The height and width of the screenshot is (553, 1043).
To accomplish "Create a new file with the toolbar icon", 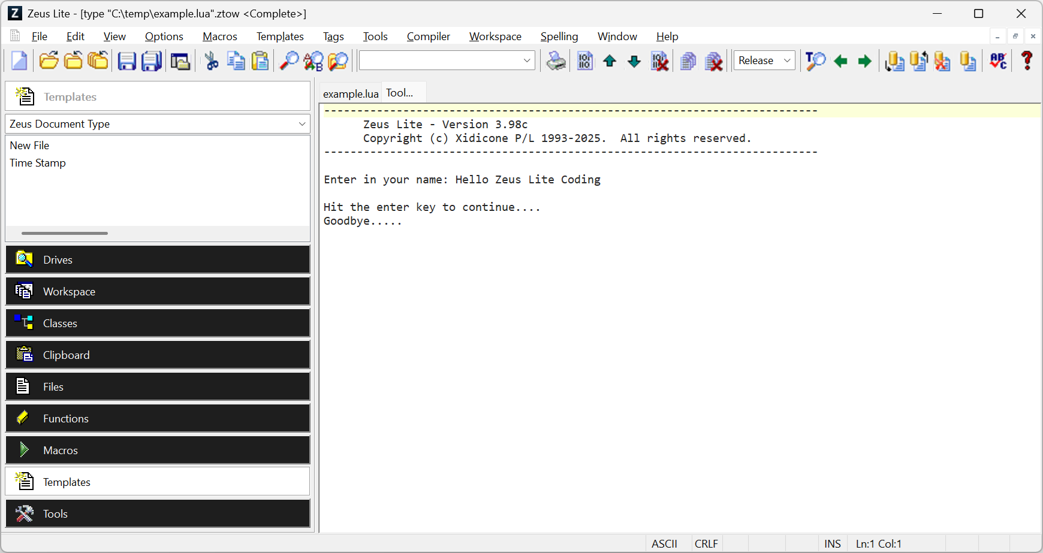I will coord(19,61).
